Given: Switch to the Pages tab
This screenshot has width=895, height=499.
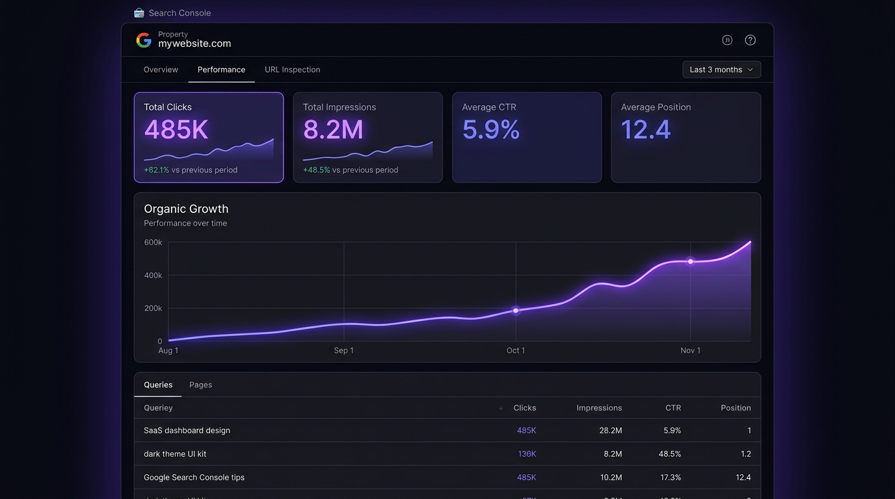Looking at the screenshot, I should pos(200,385).
